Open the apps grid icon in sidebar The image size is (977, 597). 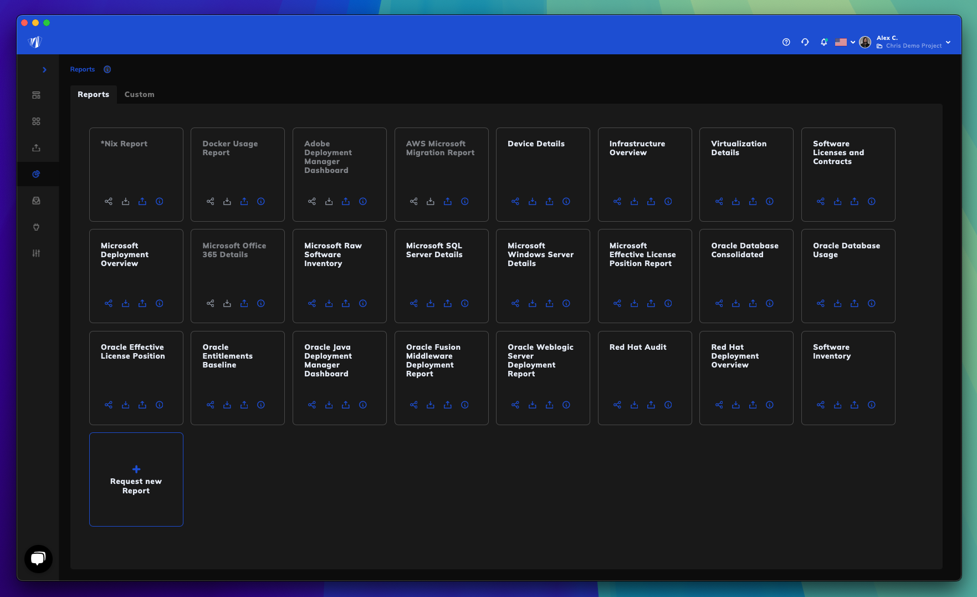coord(37,121)
